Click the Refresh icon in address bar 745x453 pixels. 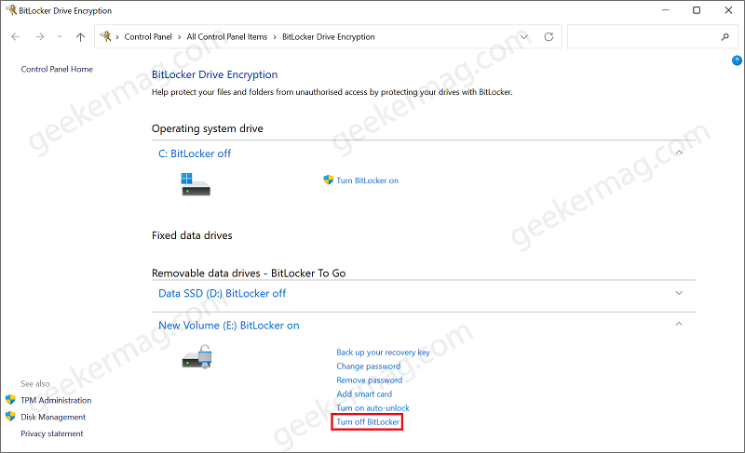tap(549, 36)
